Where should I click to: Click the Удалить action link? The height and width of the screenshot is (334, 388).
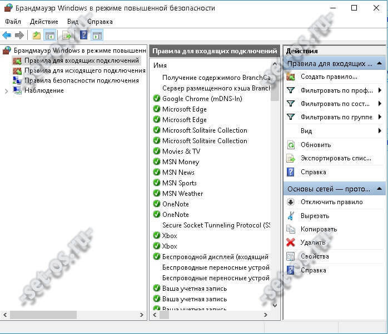point(313,242)
